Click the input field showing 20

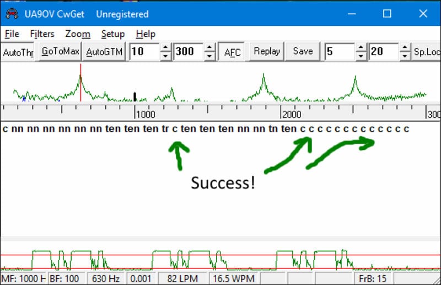point(384,52)
